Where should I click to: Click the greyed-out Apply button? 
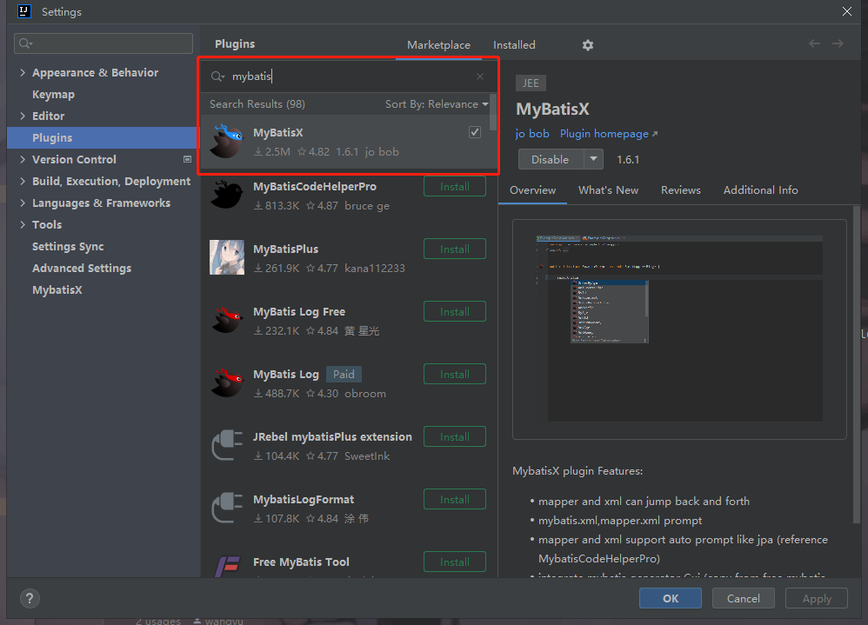click(817, 598)
